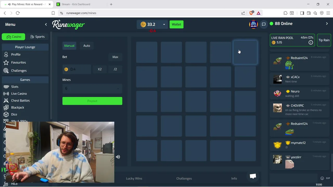The width and height of the screenshot is (333, 187).
Task: Halve the bet with /2
Action: [115, 69]
